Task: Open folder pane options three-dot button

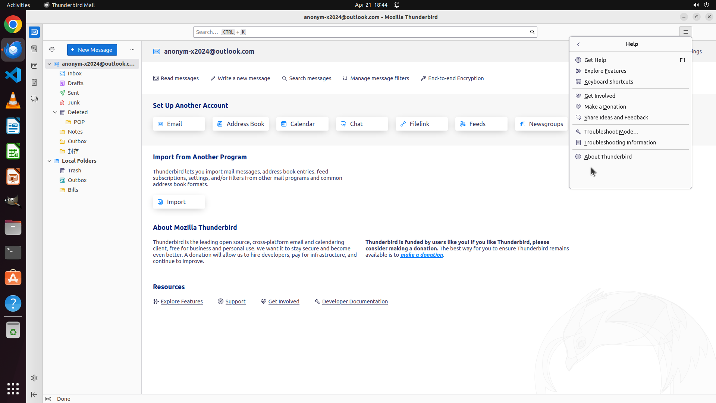Action: pyautogui.click(x=132, y=50)
